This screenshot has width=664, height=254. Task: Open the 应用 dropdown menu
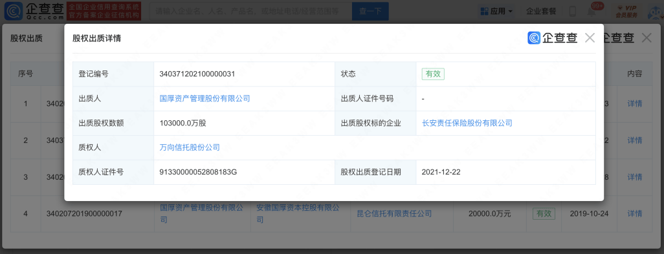(496, 12)
